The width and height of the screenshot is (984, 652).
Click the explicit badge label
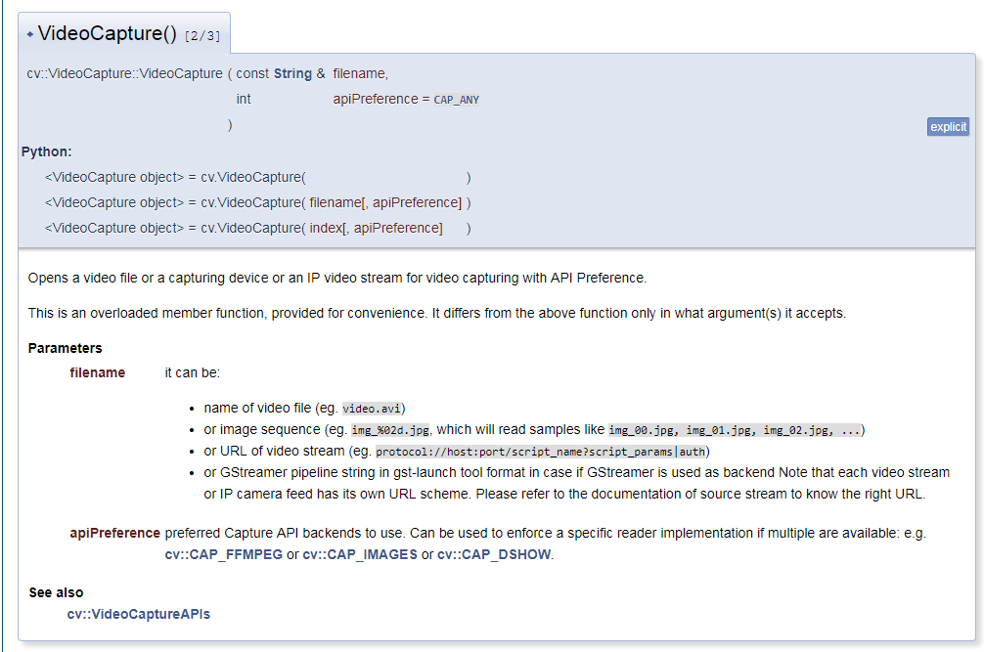pyautogui.click(x=948, y=127)
